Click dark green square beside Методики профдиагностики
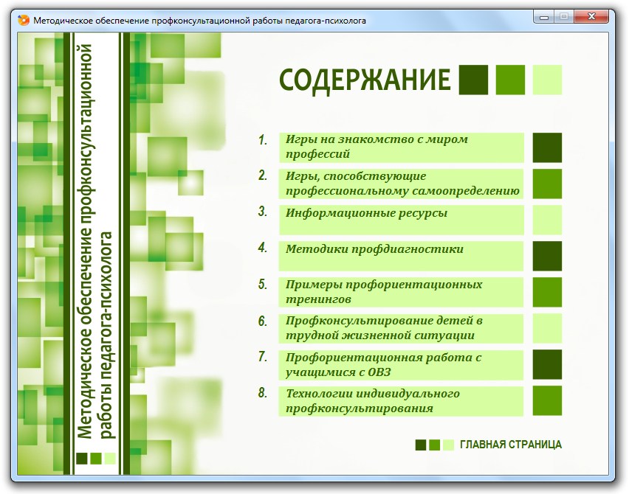The image size is (629, 494). point(547,256)
